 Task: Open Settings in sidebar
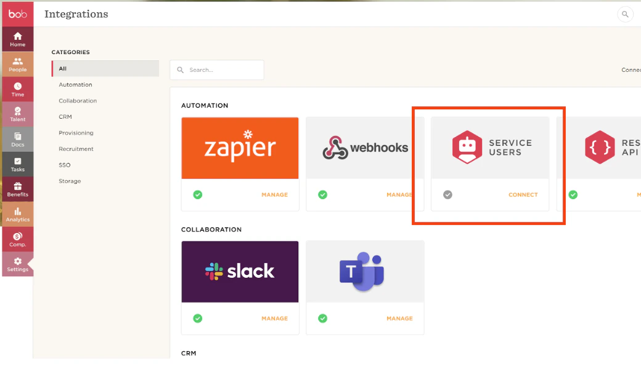coord(18,264)
